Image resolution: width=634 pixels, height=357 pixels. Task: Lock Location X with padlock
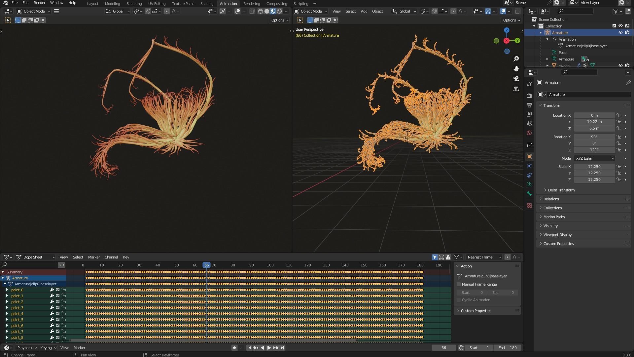(619, 115)
